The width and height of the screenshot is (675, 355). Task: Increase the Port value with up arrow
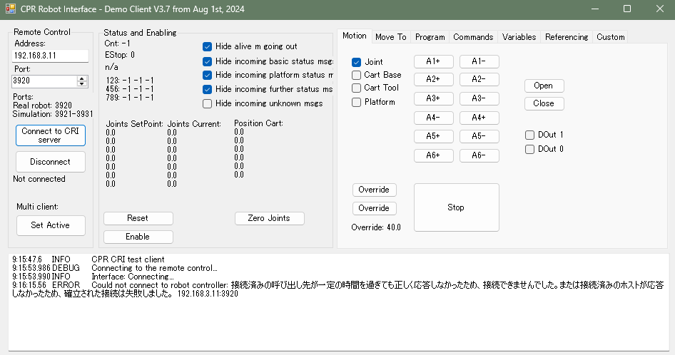81,78
